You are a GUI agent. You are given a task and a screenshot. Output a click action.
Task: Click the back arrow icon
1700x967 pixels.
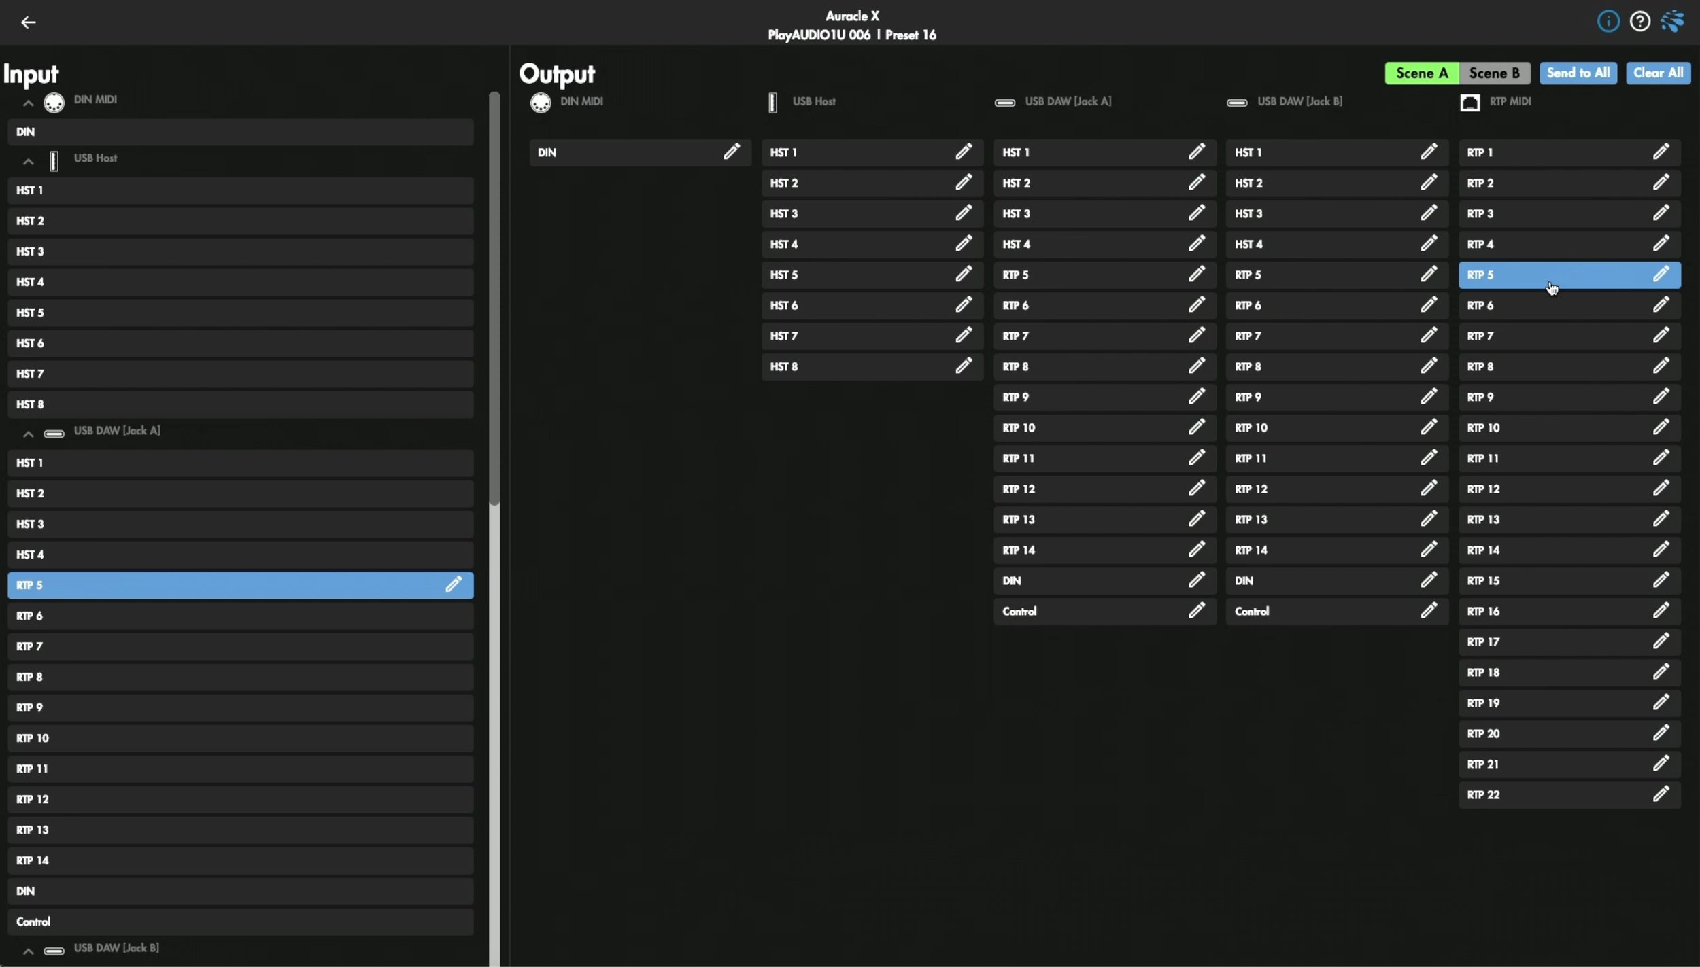pos(28,22)
